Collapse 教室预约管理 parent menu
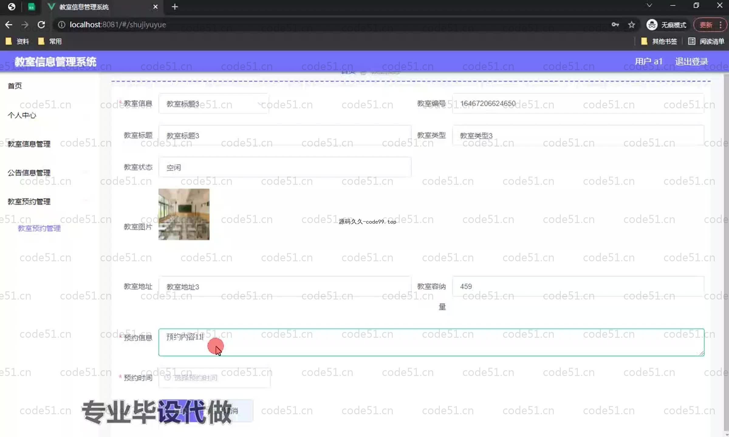 (x=29, y=202)
